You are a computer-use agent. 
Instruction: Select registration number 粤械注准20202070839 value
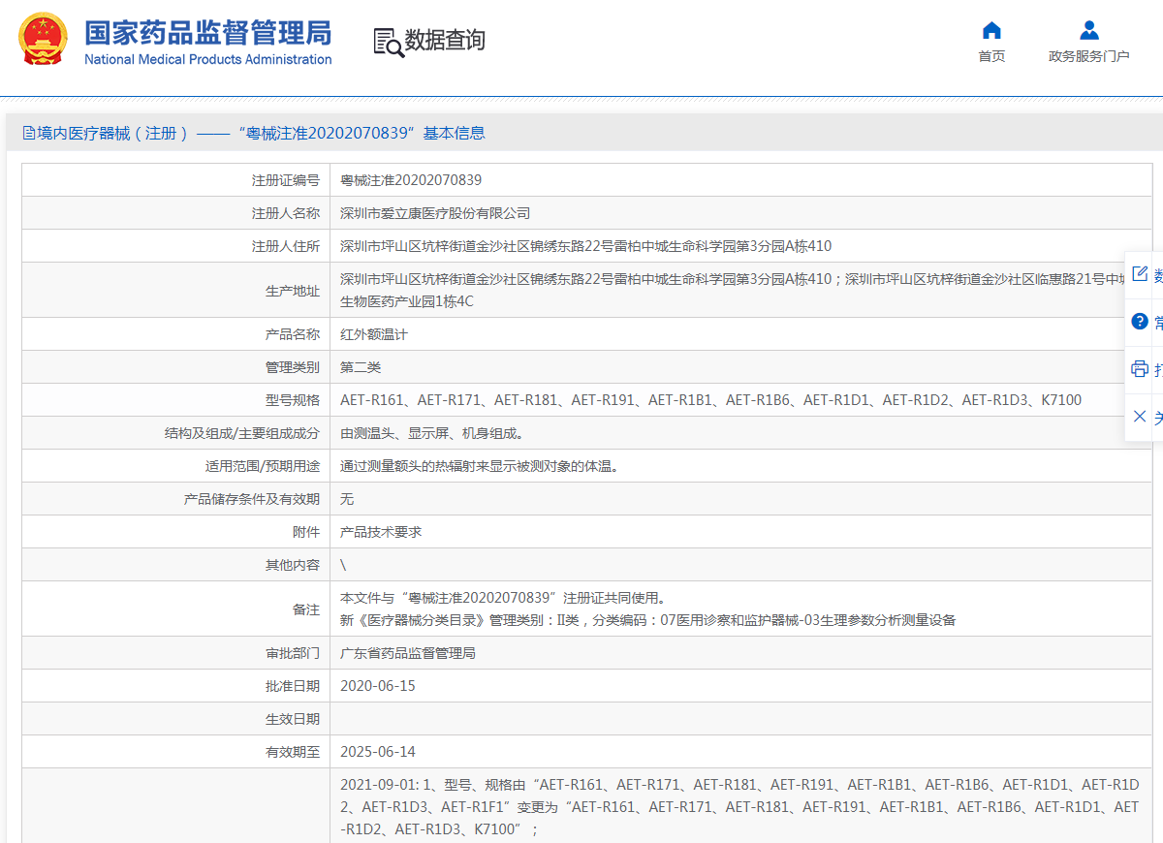[411, 180]
